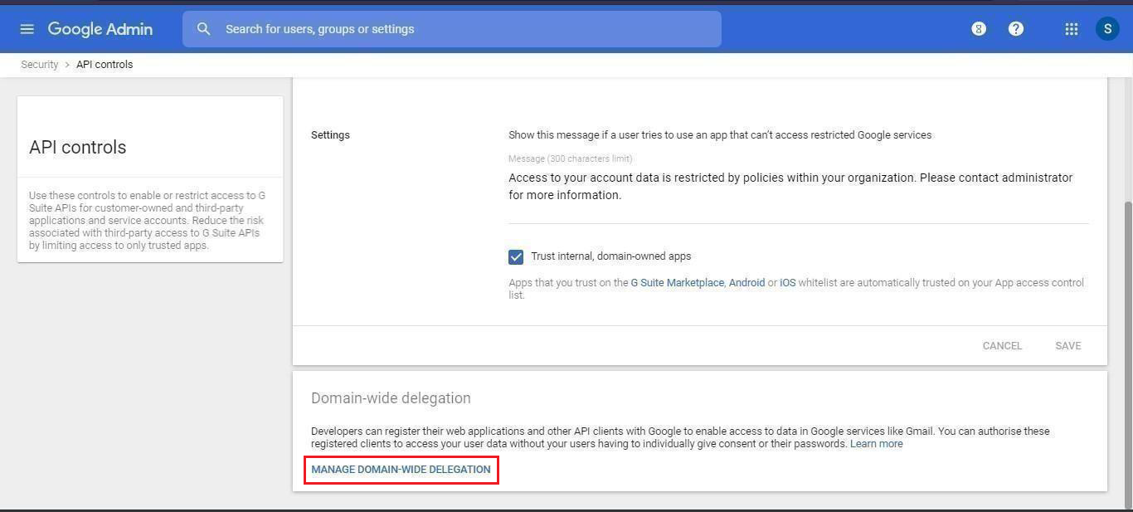
Task: Click the search magnifier icon
Action: click(203, 29)
